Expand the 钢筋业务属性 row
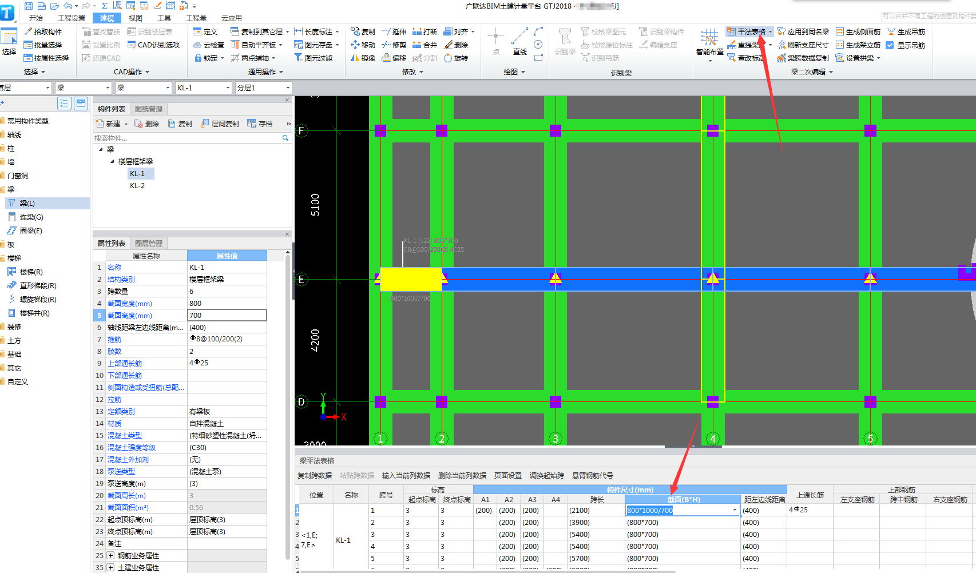The width and height of the screenshot is (976, 573). (110, 555)
